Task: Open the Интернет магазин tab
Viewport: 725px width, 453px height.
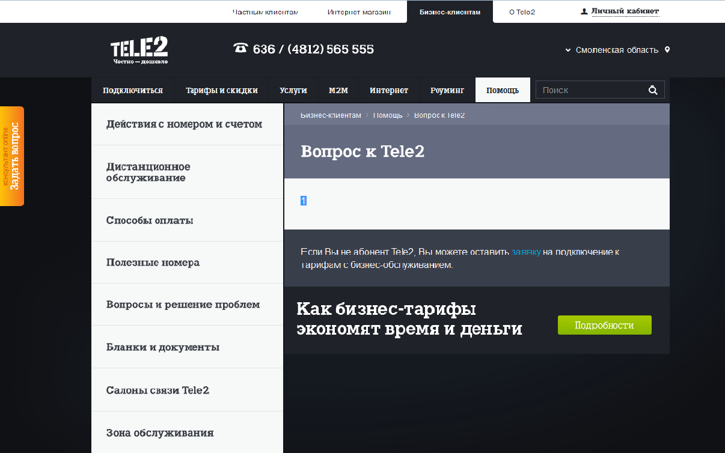Action: pos(359,11)
